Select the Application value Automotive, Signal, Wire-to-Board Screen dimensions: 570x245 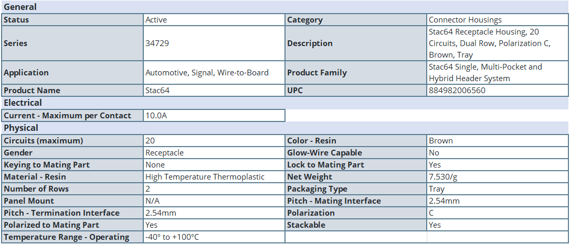(207, 72)
